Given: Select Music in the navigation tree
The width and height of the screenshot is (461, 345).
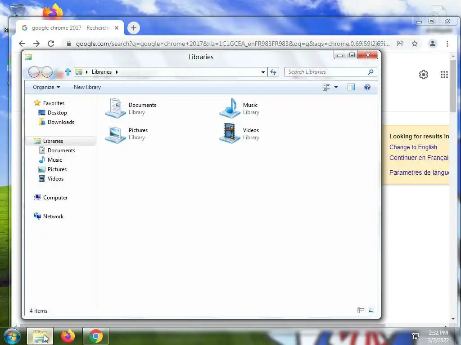Looking at the screenshot, I should [x=54, y=160].
